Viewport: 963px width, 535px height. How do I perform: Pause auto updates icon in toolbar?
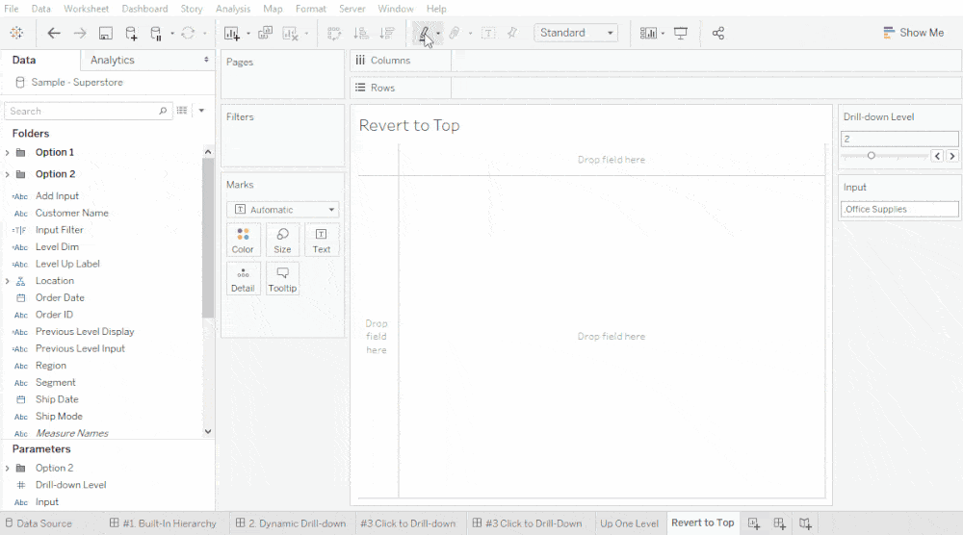coord(157,33)
